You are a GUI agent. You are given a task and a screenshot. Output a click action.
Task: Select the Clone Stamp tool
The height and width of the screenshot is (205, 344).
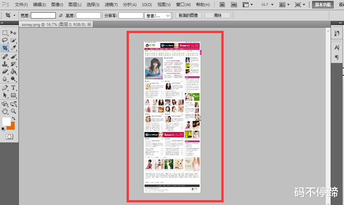pos(5,64)
